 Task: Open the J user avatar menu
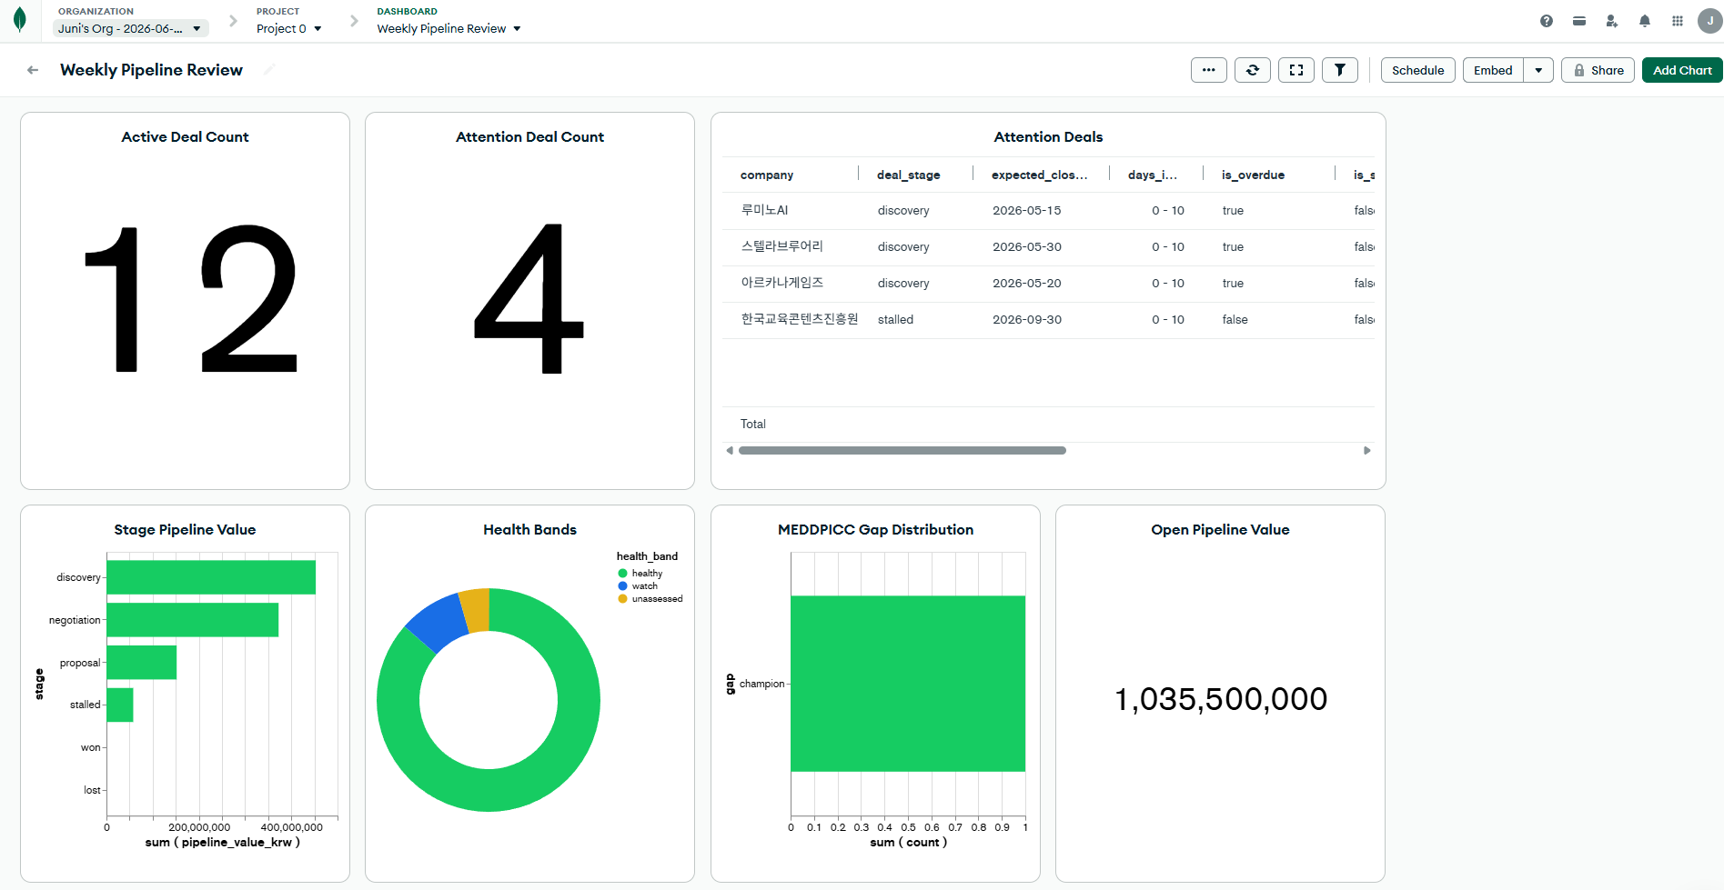1710,21
